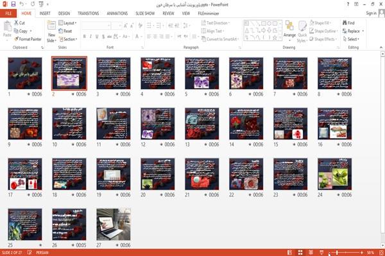Expand Text Direction dropdown
Screen dimensions: 385x256
(x=216, y=23)
